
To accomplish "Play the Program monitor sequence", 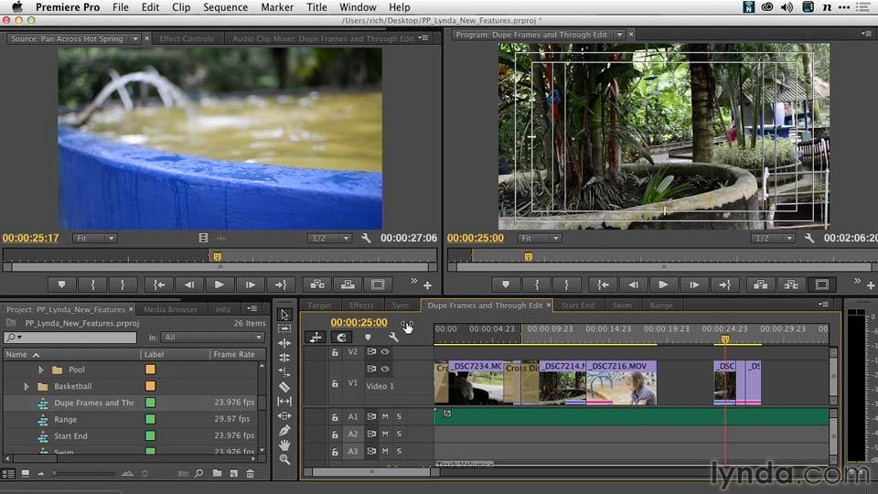I will 663,285.
